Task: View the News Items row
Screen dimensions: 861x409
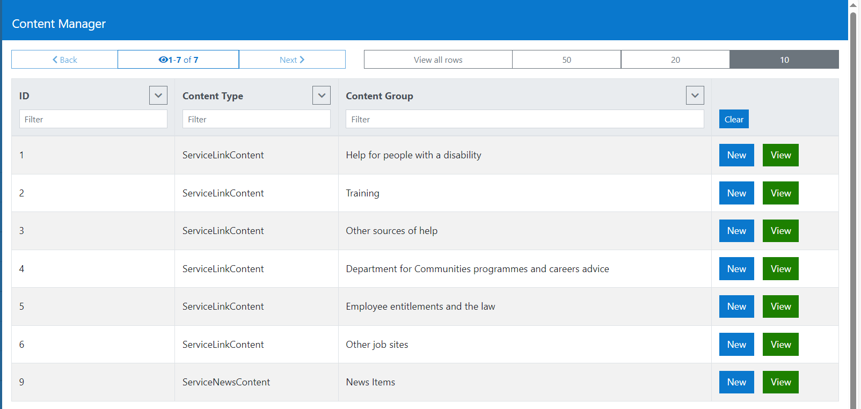Action: pos(780,382)
